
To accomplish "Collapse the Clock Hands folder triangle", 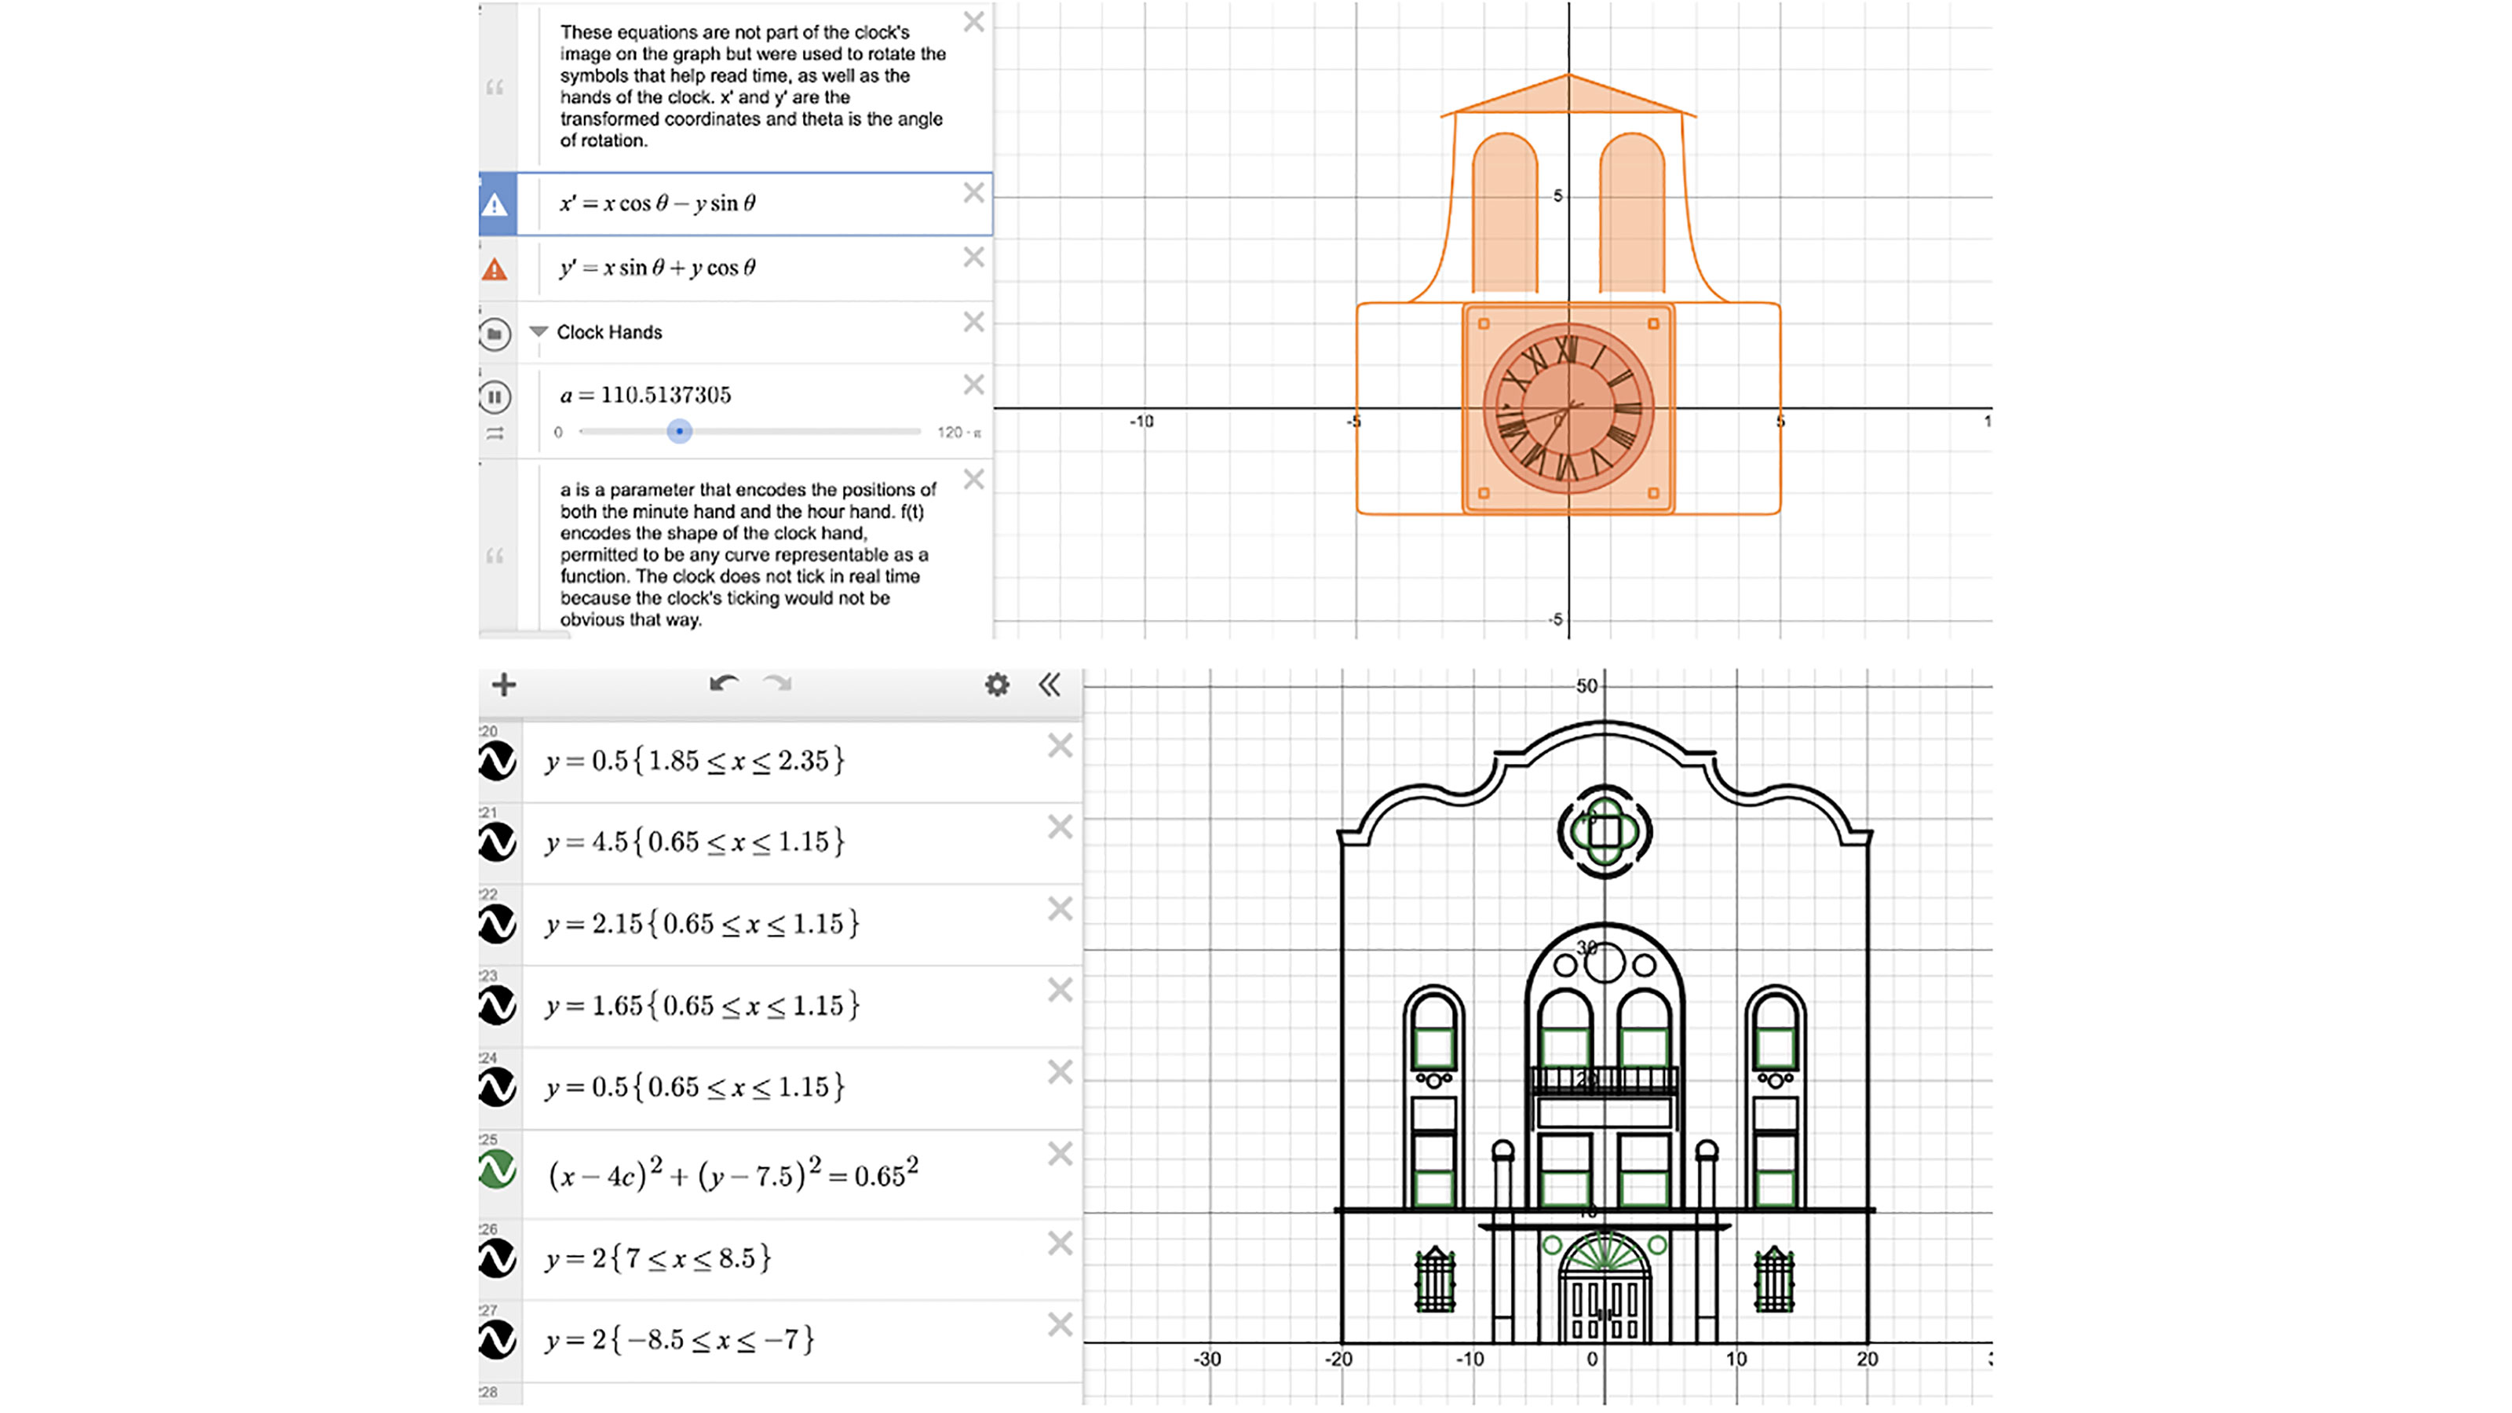I will [537, 331].
